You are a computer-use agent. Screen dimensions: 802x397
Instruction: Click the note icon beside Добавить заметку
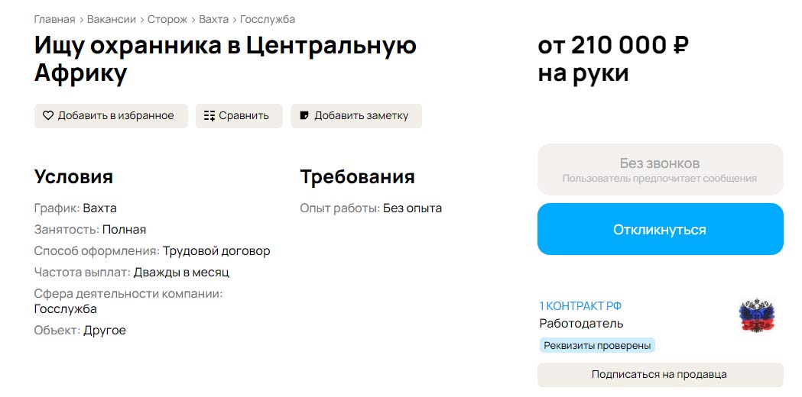pos(304,116)
